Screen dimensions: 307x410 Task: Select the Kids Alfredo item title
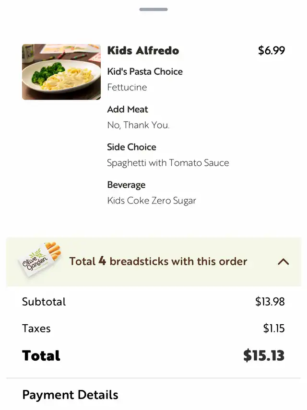pos(143,50)
